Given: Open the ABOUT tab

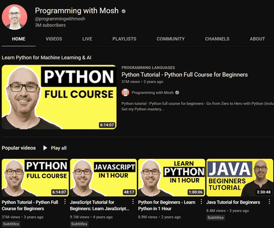Looking at the screenshot, I should pyautogui.click(x=257, y=39).
